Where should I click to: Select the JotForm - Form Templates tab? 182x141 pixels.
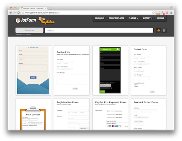33,8
